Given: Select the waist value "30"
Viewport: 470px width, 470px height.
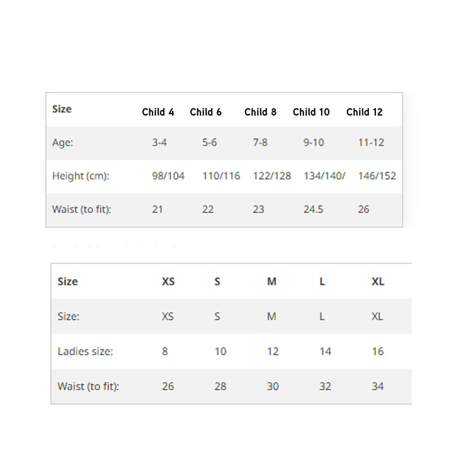Looking at the screenshot, I should pyautogui.click(x=273, y=386).
